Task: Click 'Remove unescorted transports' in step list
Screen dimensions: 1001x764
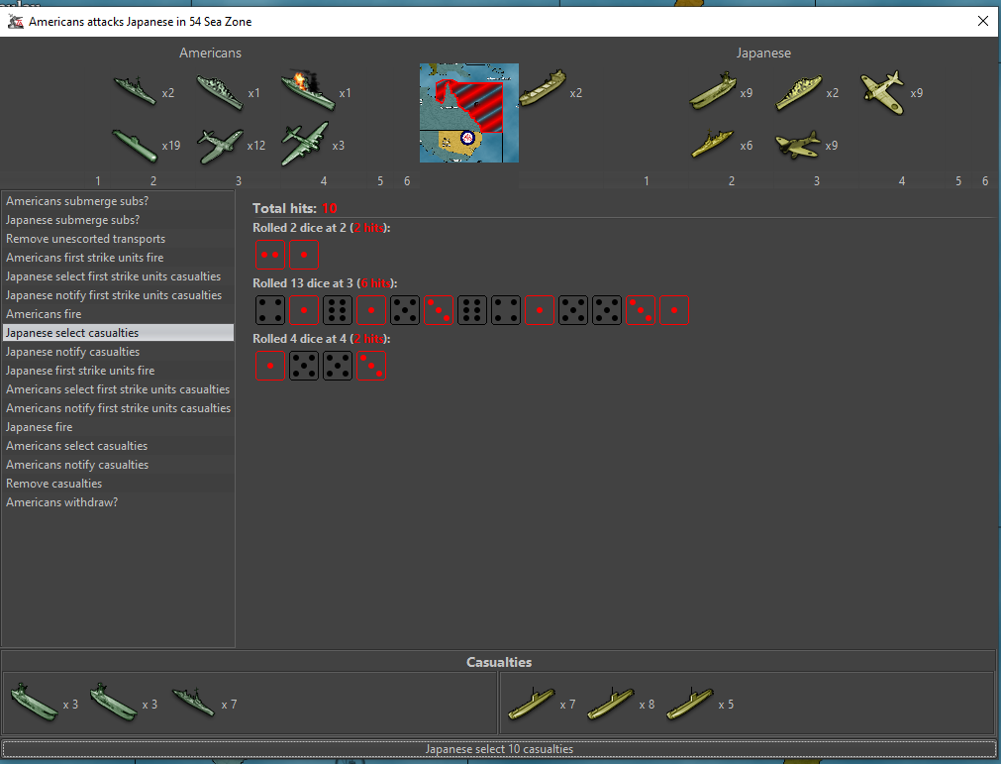Action: tap(85, 239)
